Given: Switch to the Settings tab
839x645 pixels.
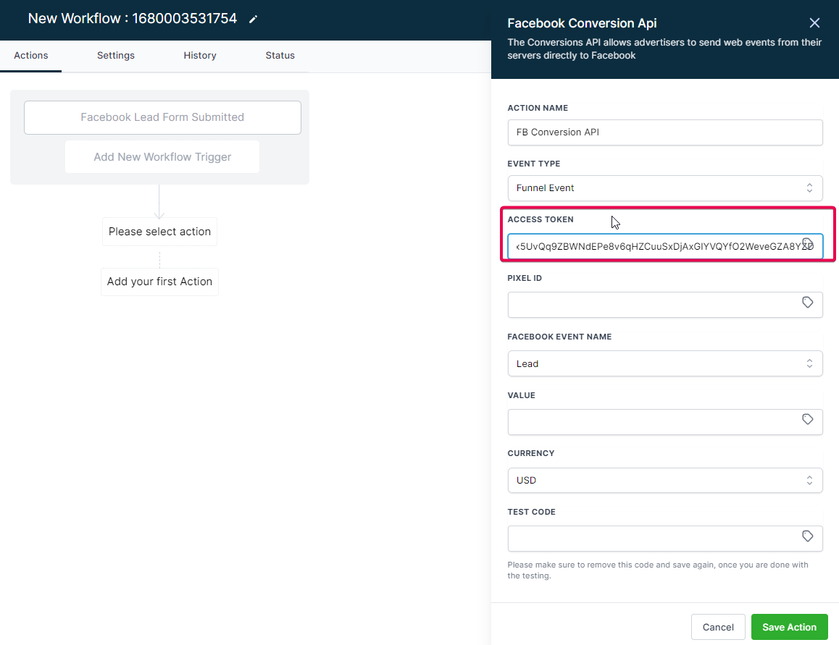Looking at the screenshot, I should click(x=116, y=56).
